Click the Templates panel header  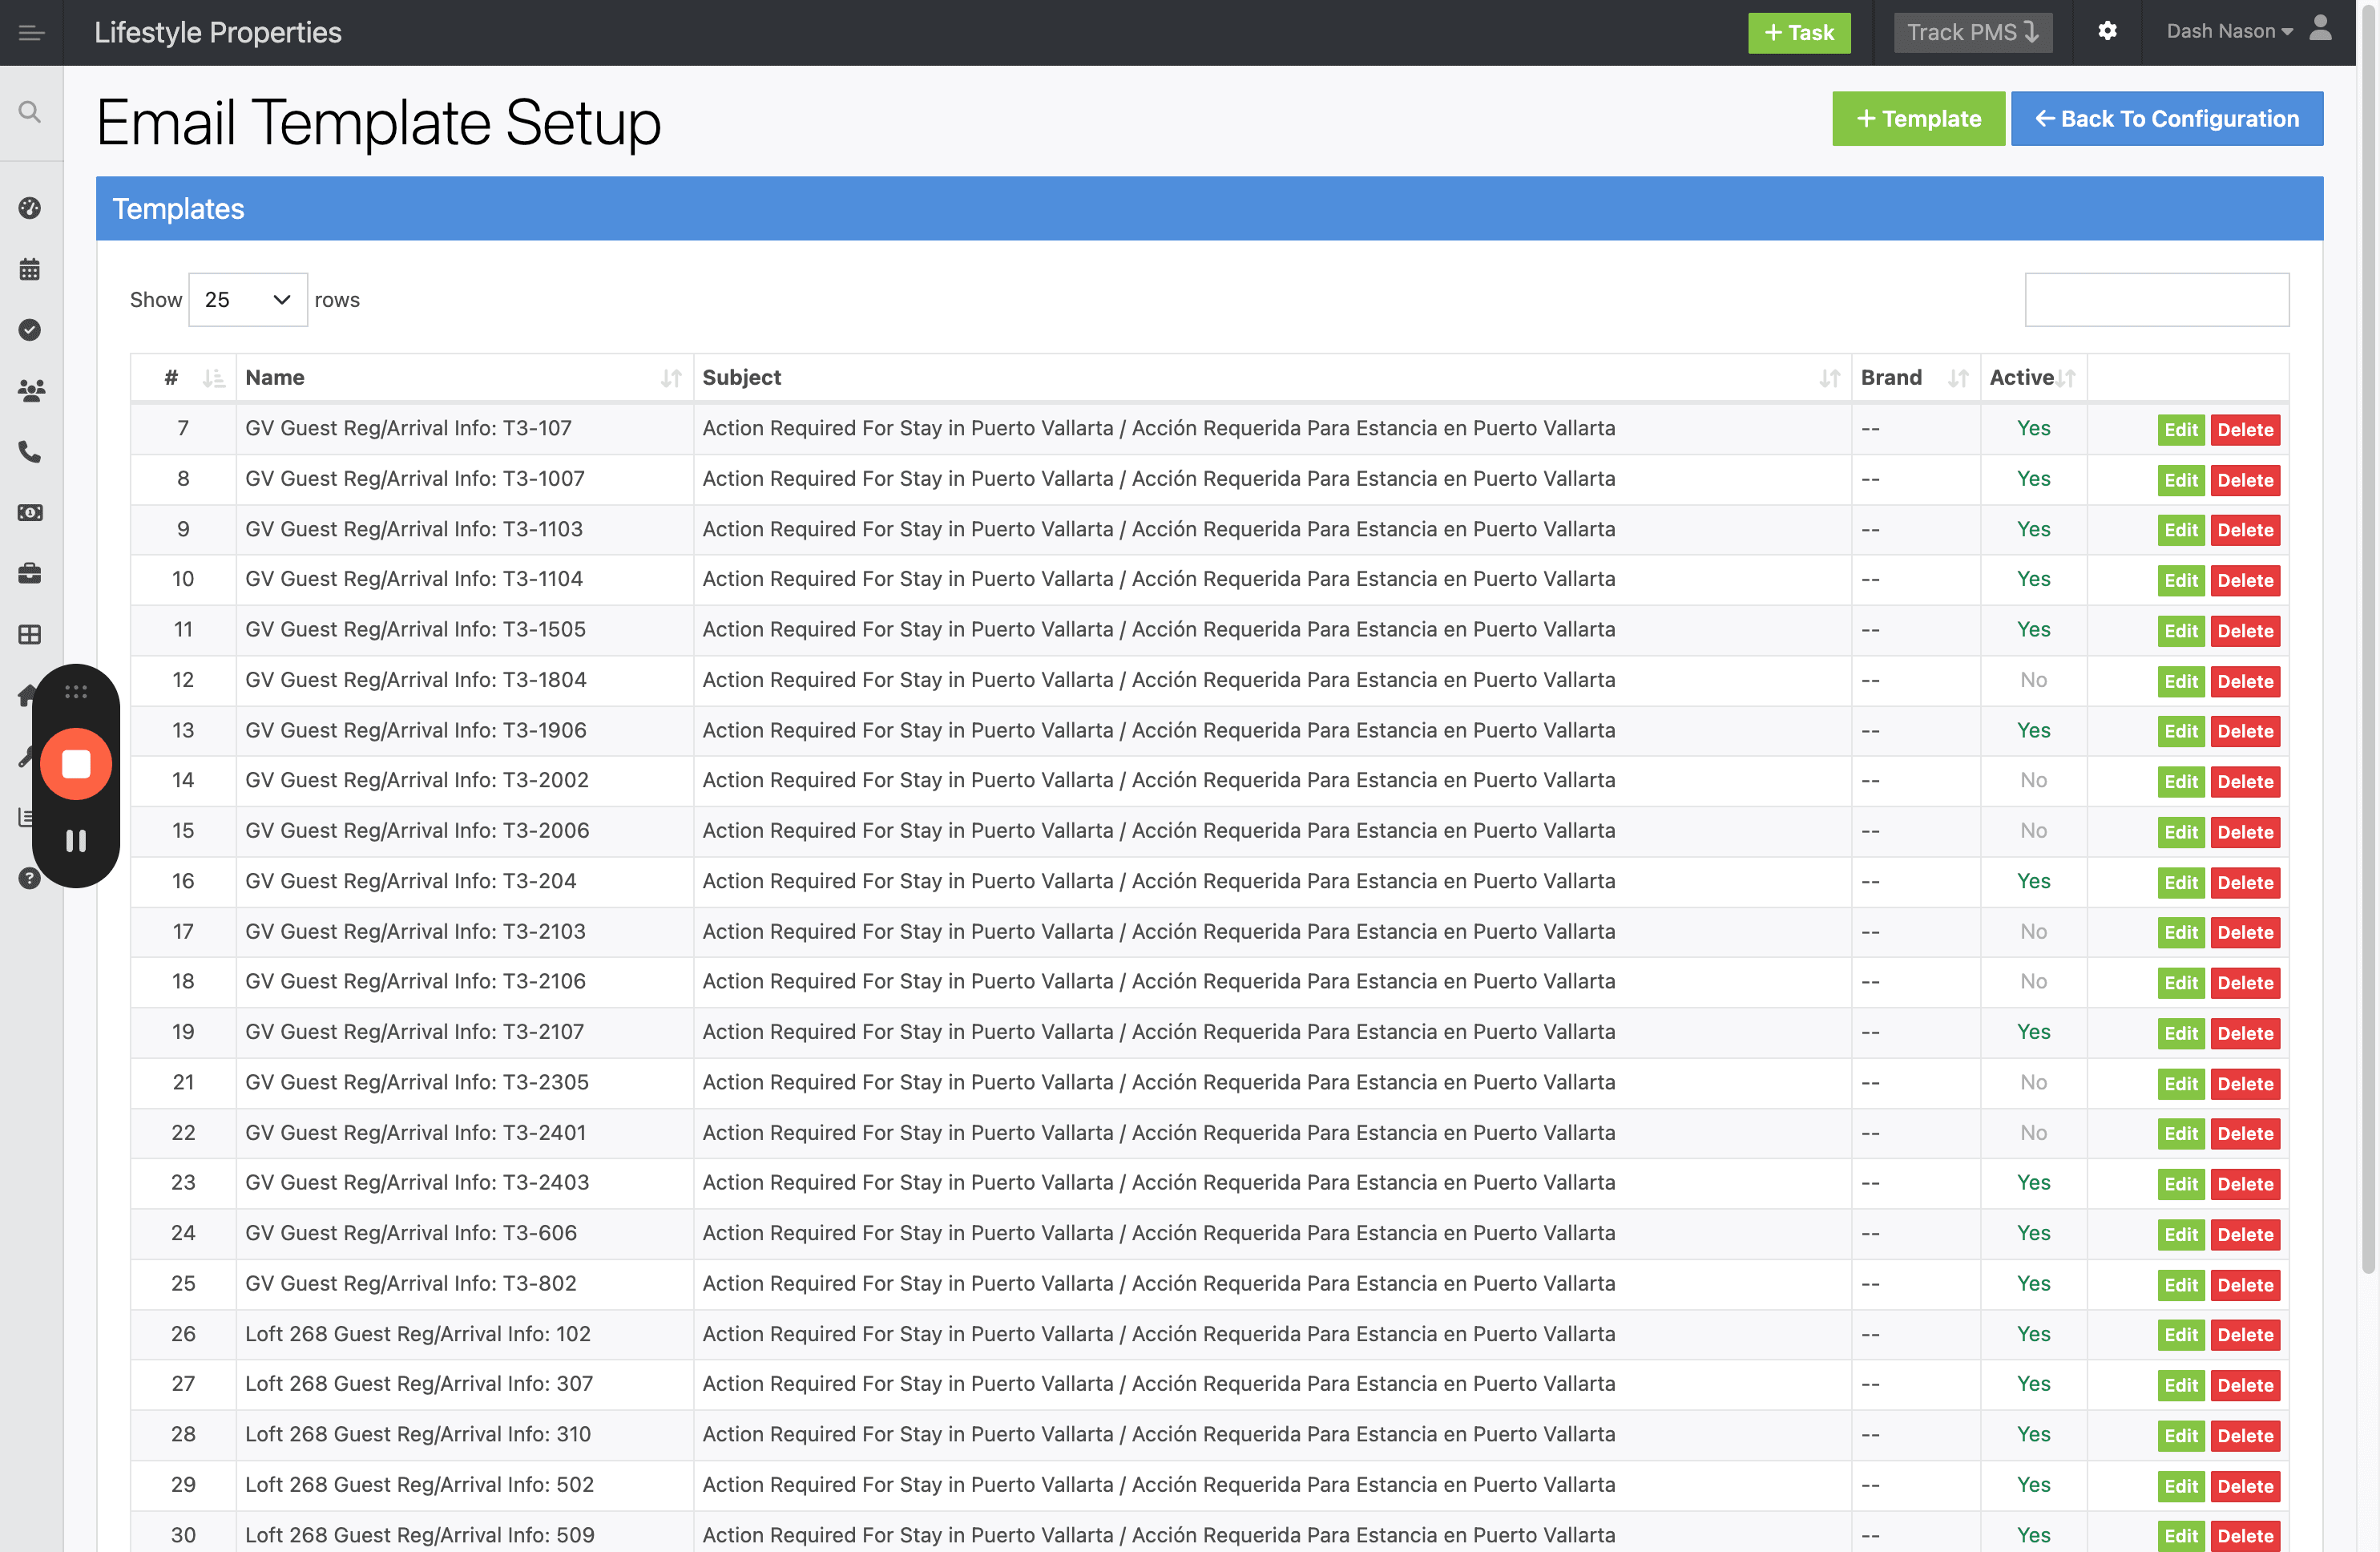1209,208
